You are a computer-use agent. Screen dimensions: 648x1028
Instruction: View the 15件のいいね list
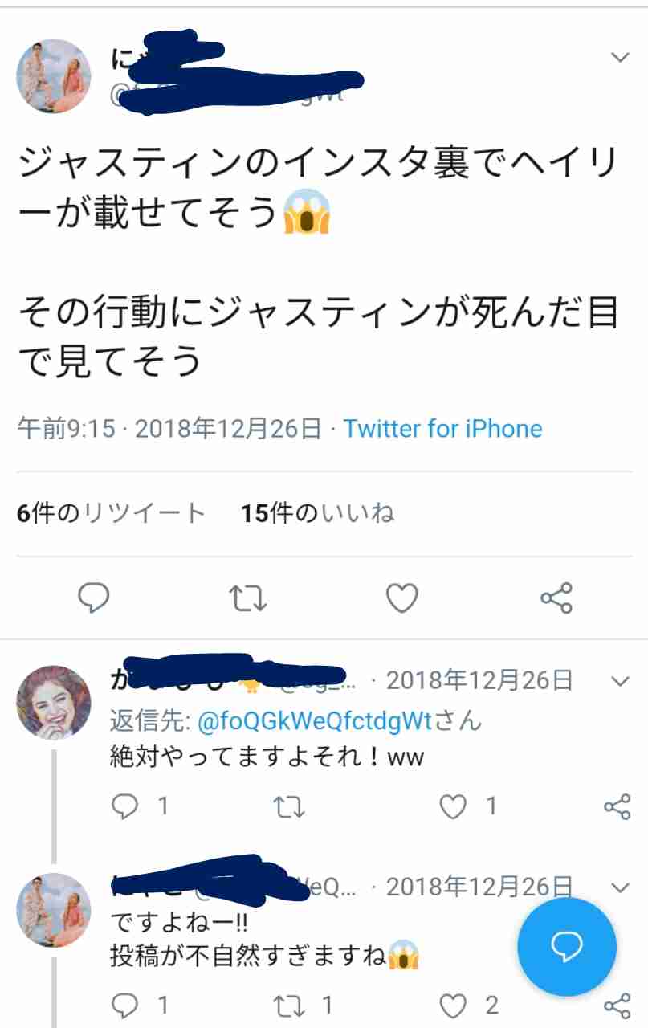(x=318, y=512)
